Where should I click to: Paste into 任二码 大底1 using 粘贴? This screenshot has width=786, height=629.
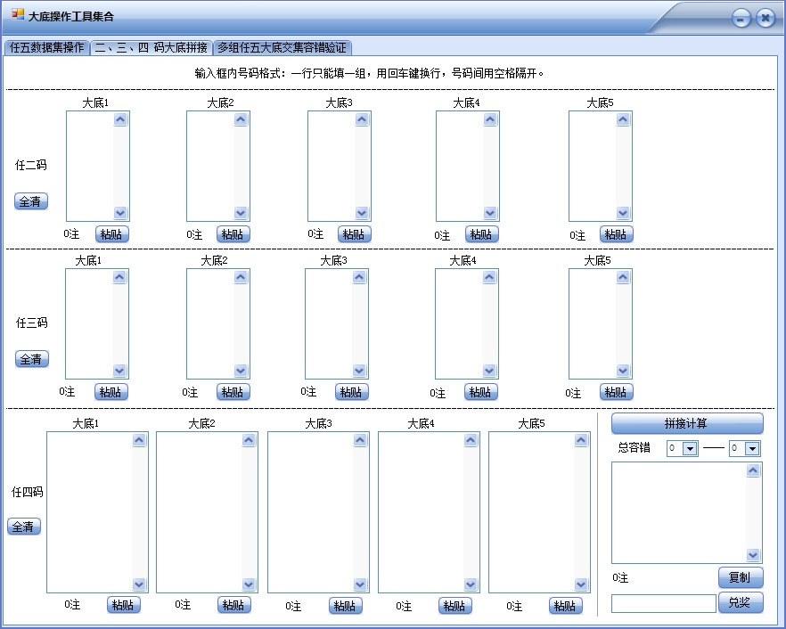click(x=111, y=234)
